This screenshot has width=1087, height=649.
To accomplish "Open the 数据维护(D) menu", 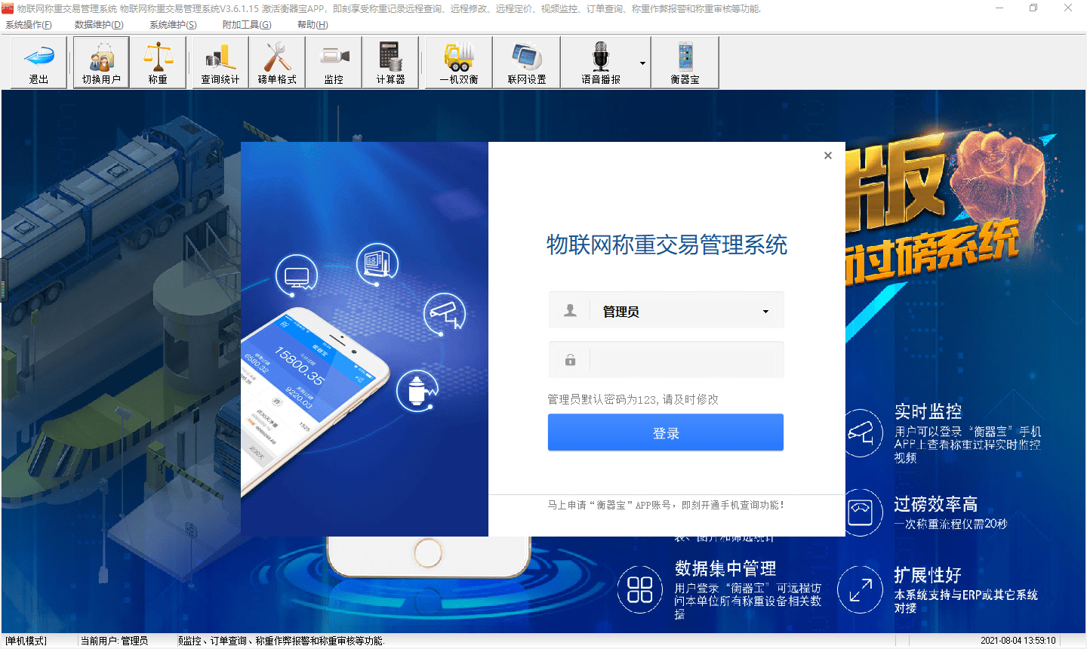I will 99,25.
